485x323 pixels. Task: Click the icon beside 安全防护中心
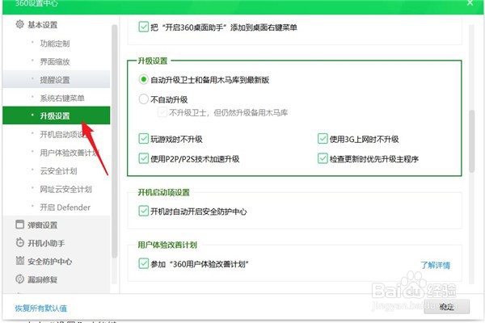point(19,261)
